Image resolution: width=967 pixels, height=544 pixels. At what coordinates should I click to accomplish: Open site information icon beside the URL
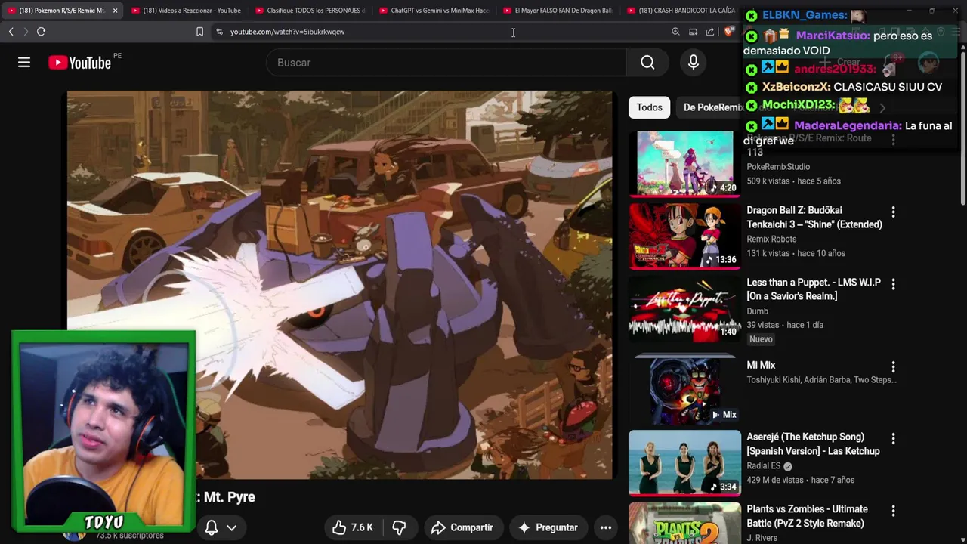(x=219, y=32)
